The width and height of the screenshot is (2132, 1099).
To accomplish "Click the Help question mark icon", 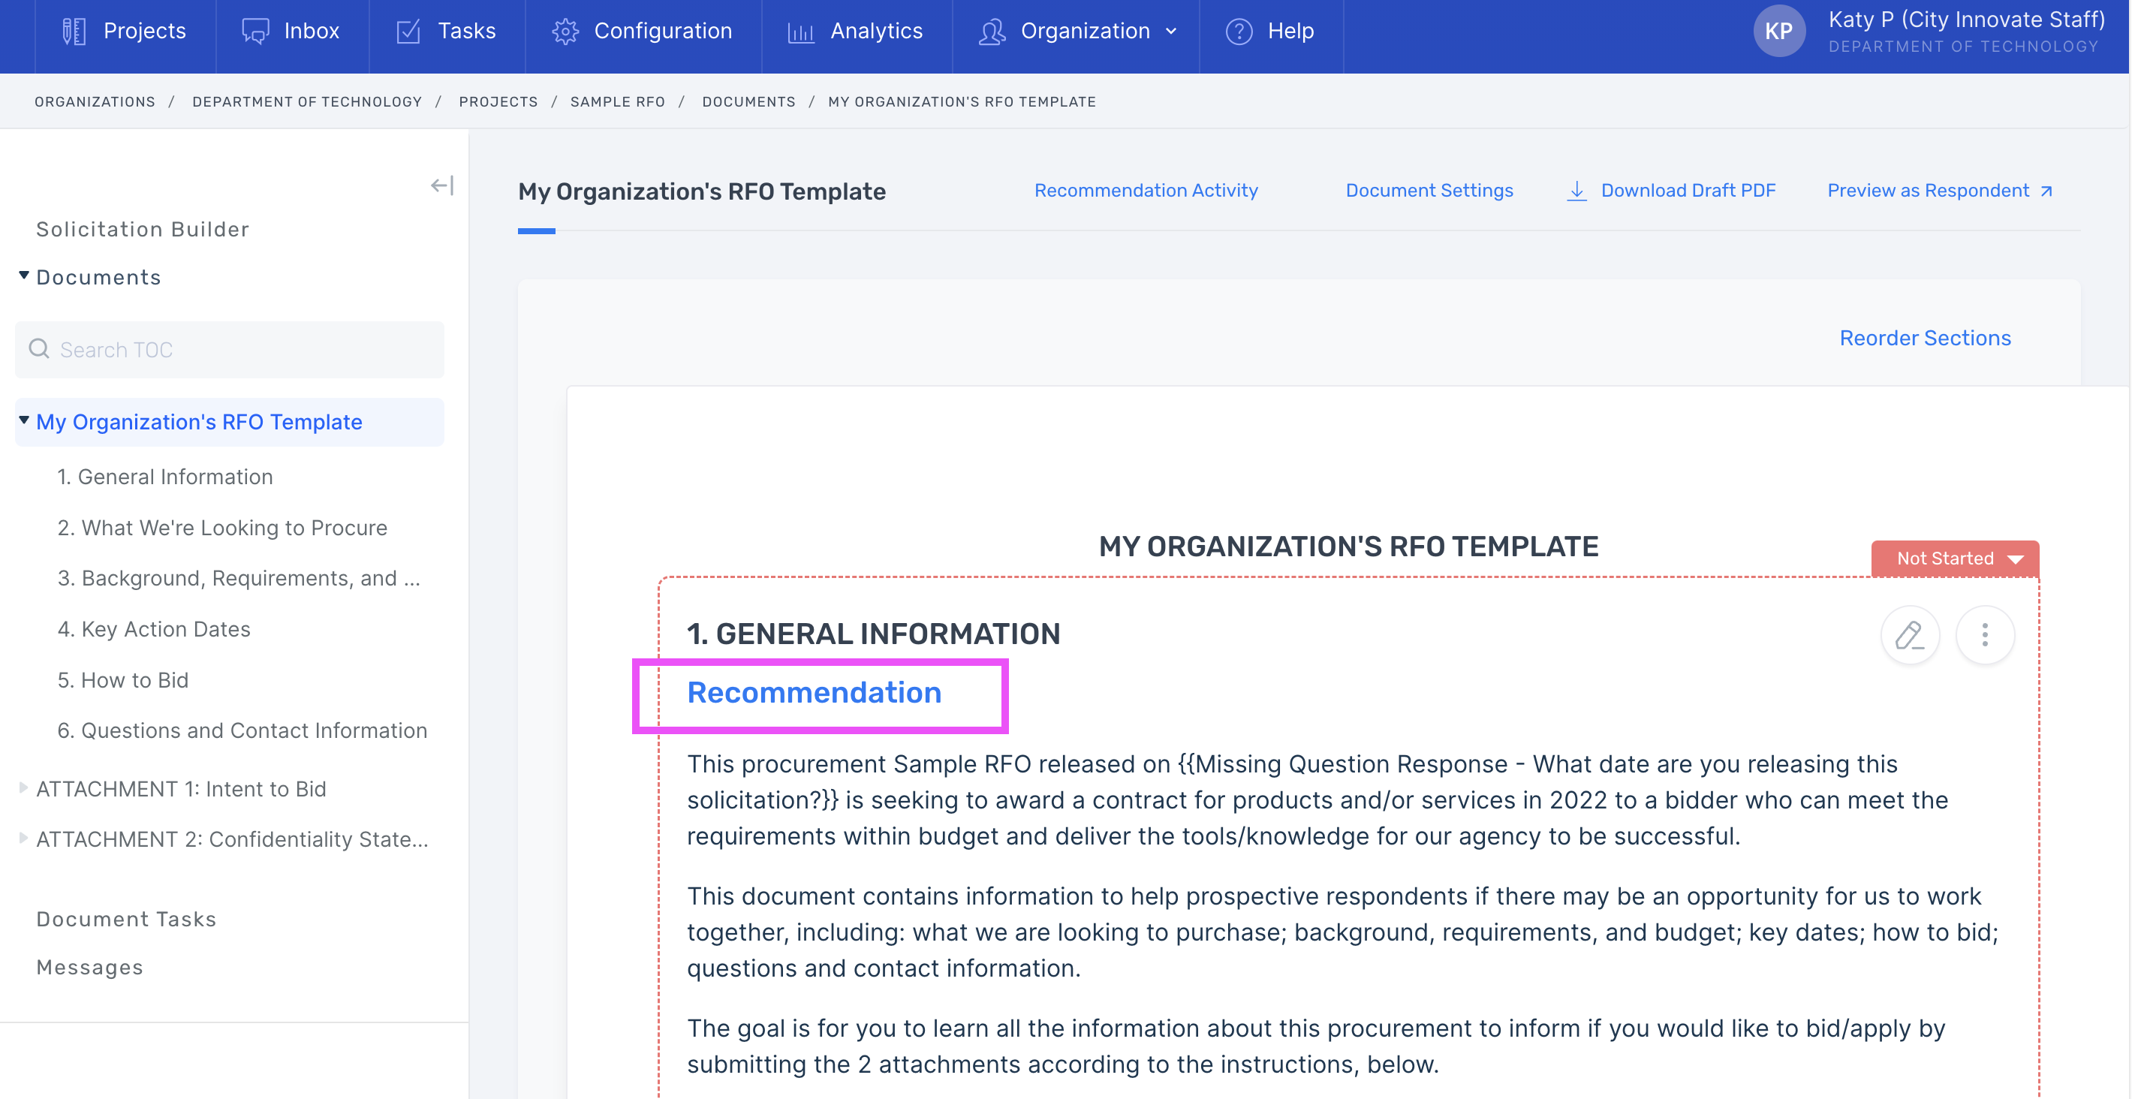I will click(x=1239, y=32).
